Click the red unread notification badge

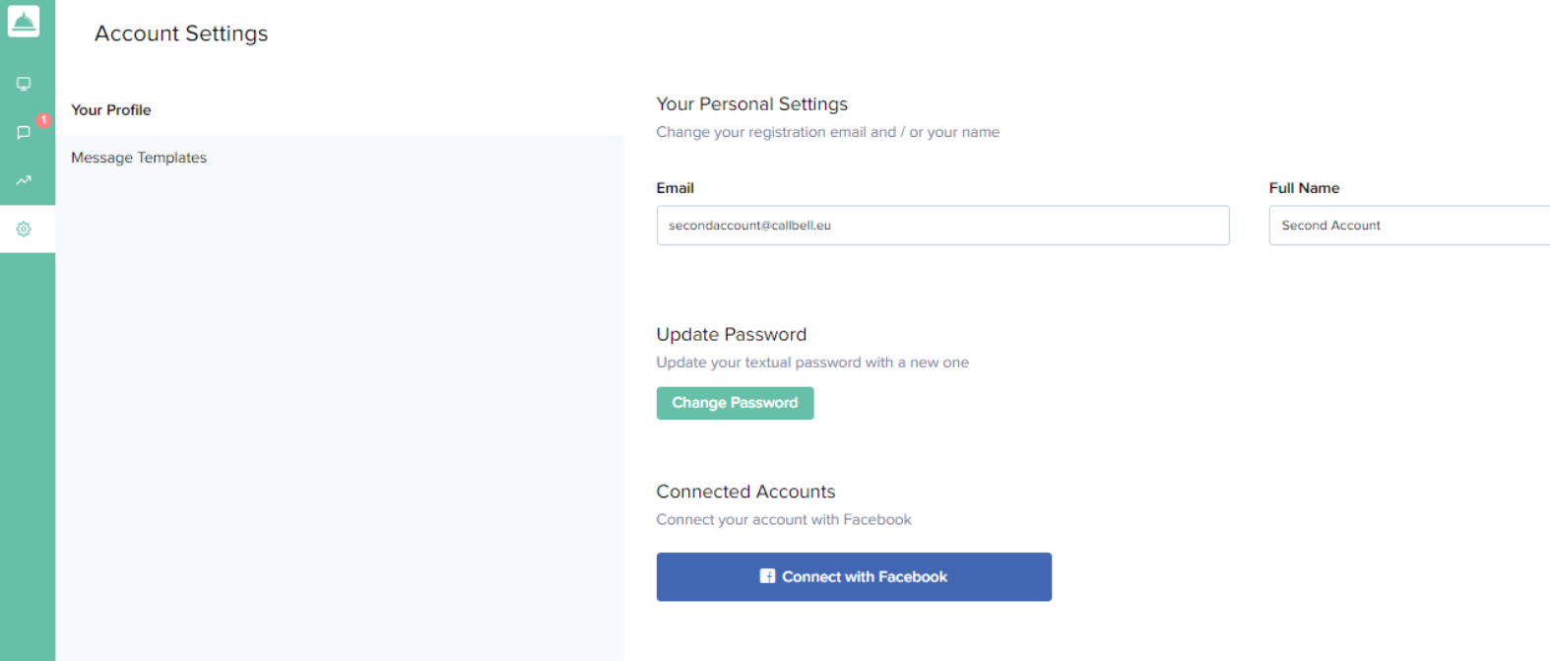[x=43, y=119]
